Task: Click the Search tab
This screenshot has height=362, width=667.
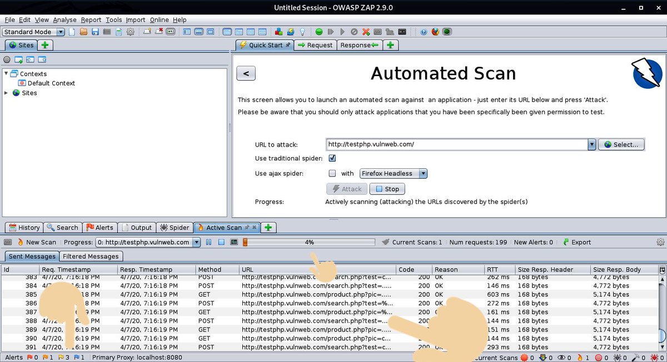Action: pos(62,228)
